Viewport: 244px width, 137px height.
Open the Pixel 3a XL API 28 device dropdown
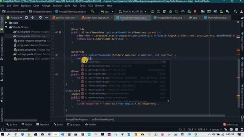[x=133, y=11]
